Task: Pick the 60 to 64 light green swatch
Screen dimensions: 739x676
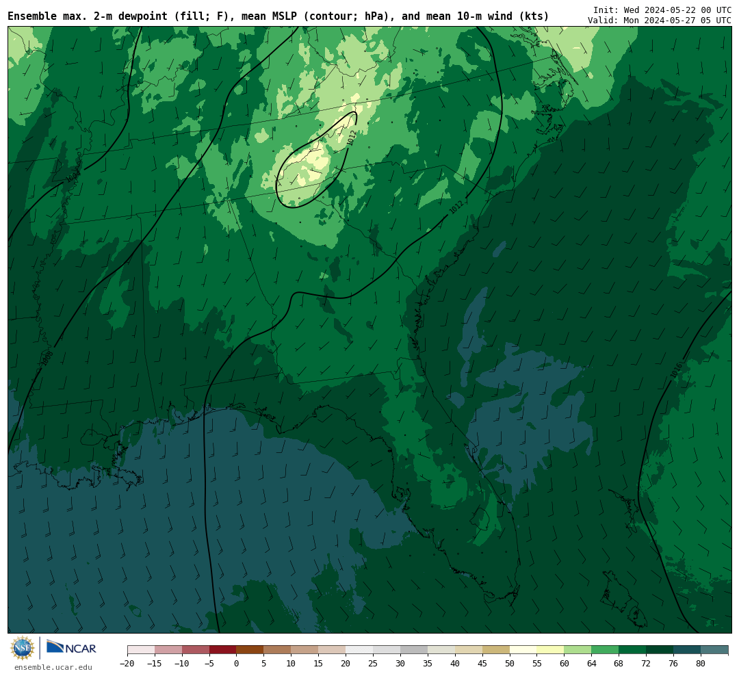Action: 578,650
